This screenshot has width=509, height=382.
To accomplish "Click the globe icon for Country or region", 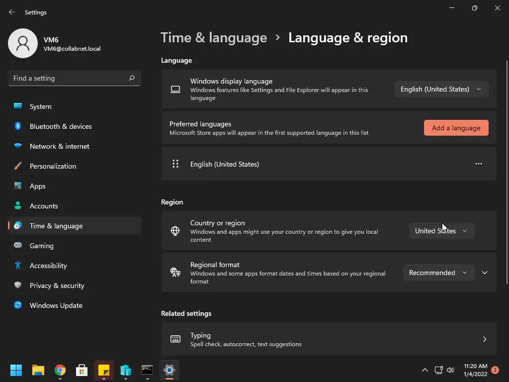I will tap(175, 231).
